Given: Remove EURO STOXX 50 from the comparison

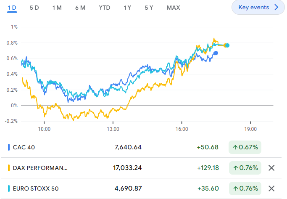Looking at the screenshot, I should click(x=271, y=188).
